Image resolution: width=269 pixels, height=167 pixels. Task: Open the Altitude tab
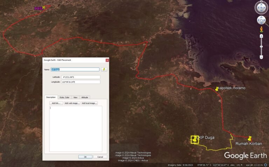coord(84,97)
